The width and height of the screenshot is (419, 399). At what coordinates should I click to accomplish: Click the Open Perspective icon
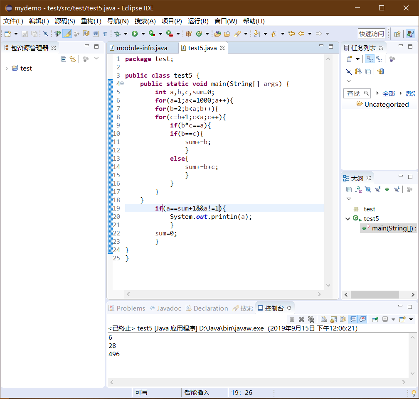[397, 34]
